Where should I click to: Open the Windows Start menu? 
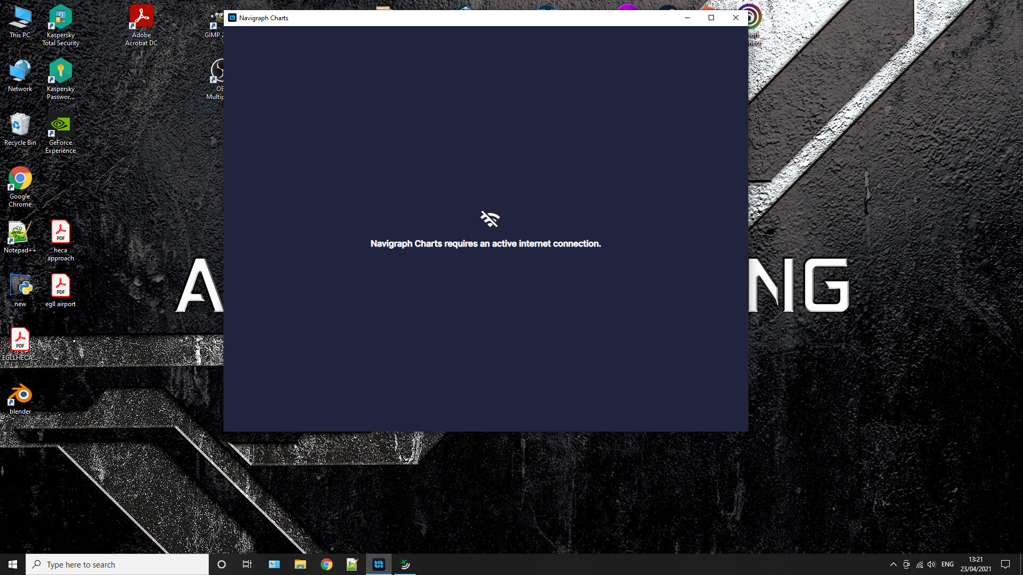point(13,564)
